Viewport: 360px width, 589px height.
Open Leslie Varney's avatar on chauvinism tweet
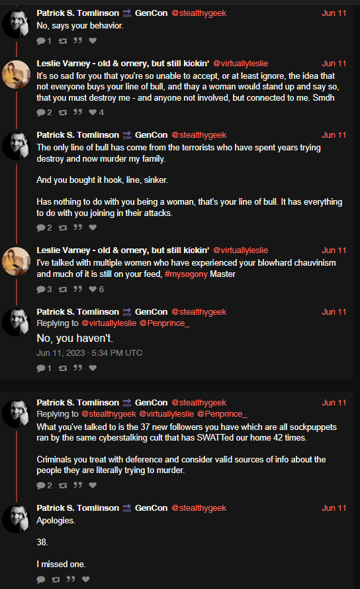tap(16, 261)
